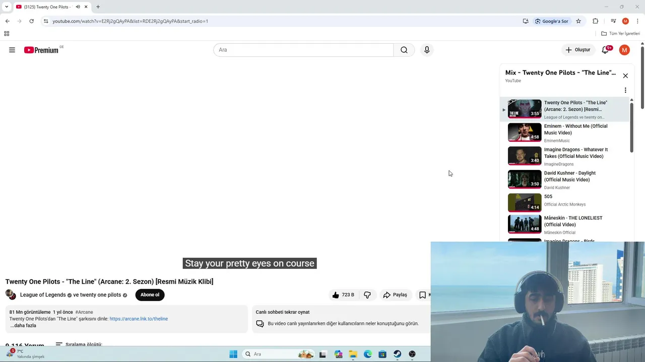Open the Chrome profile avatar

[625, 21]
